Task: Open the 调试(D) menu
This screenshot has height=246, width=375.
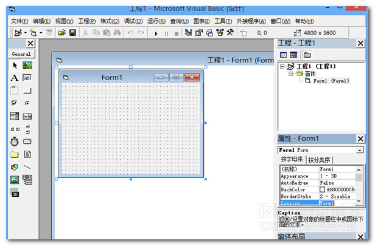Action: [x=133, y=21]
